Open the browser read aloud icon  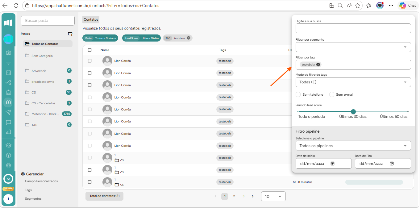click(x=349, y=6)
